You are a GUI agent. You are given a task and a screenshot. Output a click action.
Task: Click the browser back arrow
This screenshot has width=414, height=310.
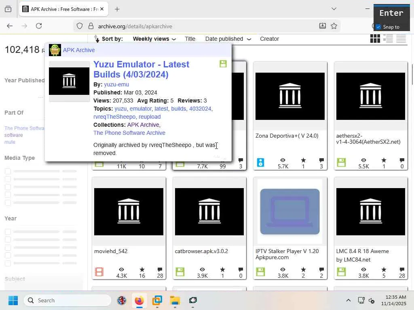coord(10,26)
